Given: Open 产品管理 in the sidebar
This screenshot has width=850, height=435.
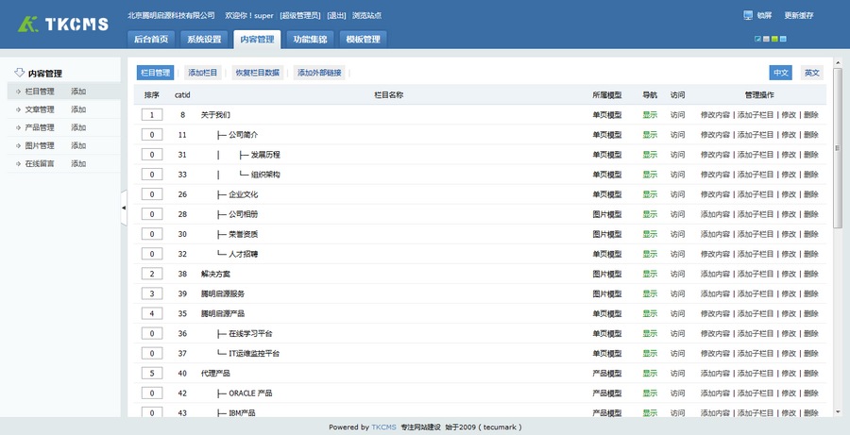Looking at the screenshot, I should [40, 127].
